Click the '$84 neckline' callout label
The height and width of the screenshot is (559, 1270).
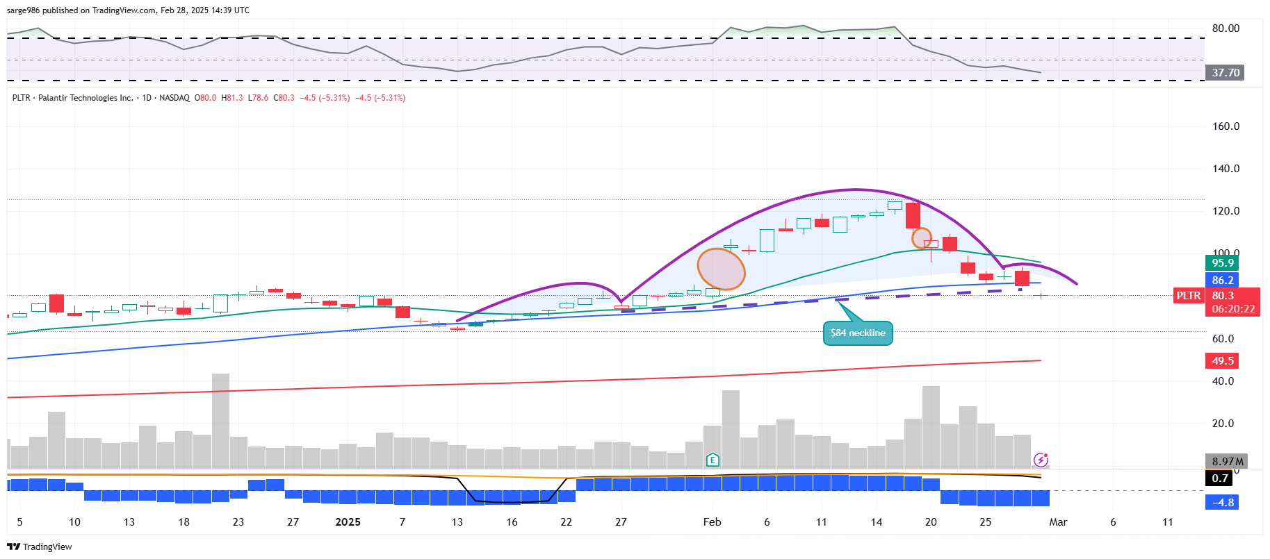(x=858, y=333)
